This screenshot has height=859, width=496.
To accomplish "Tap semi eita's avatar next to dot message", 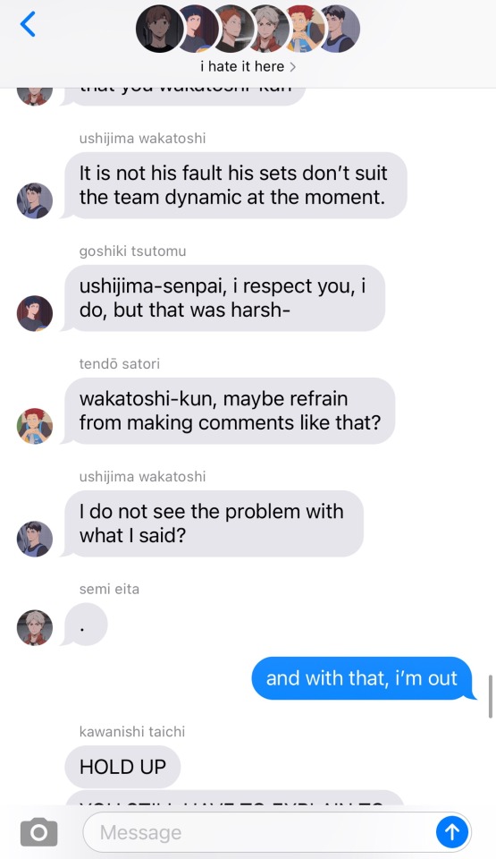I will pos(35,628).
